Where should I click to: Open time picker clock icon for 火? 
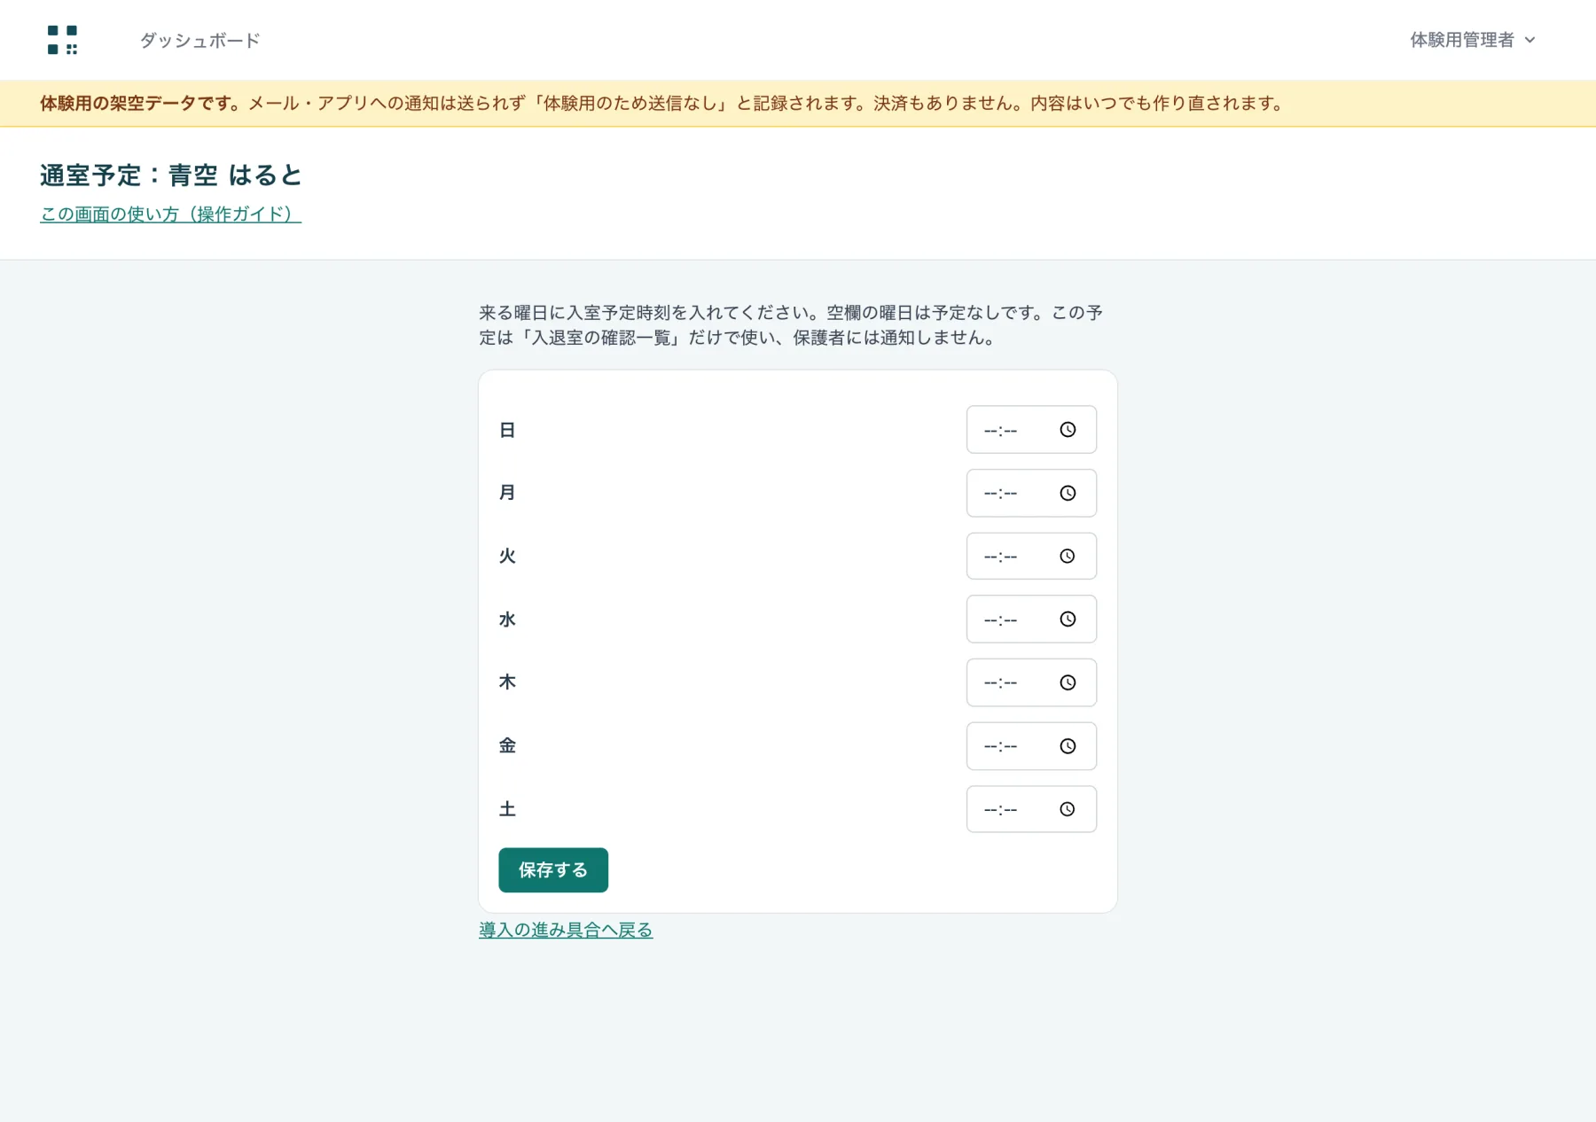1068,557
